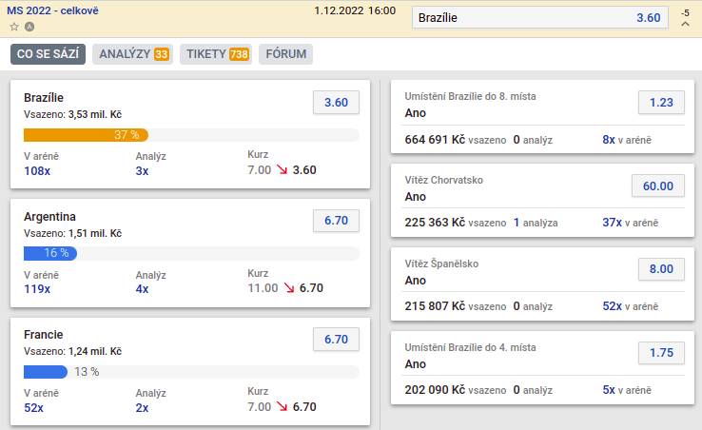Collapse the match using the chevron up arrow
This screenshot has height=430, width=702.
click(x=685, y=26)
